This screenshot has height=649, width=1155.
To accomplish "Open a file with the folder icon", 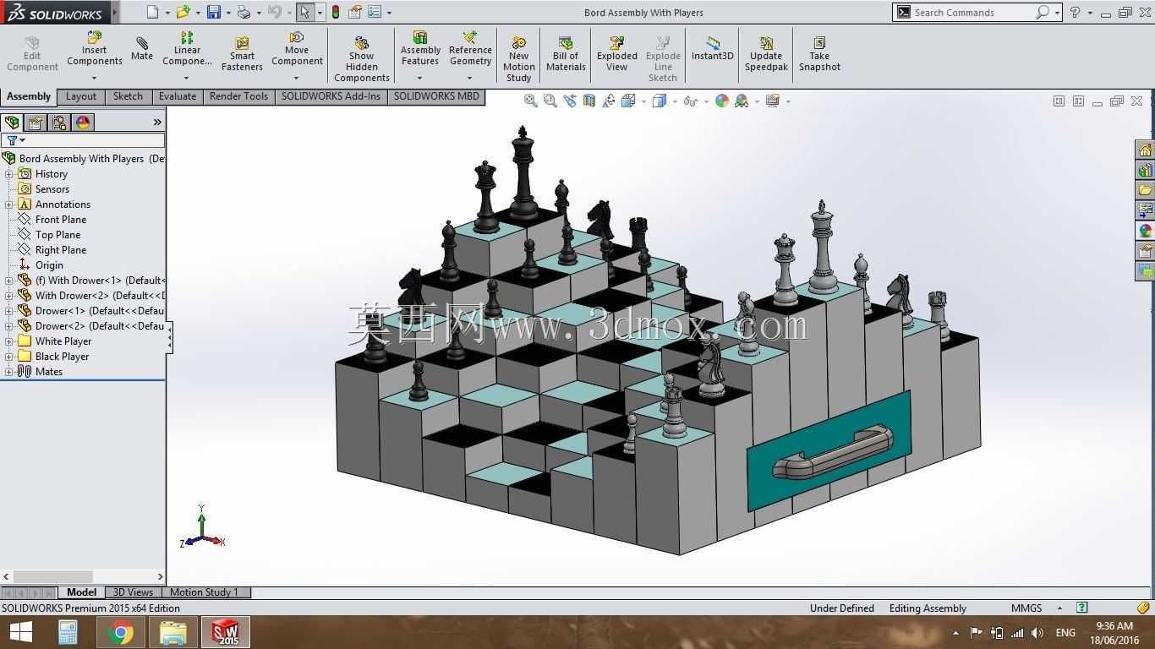I will [x=183, y=12].
